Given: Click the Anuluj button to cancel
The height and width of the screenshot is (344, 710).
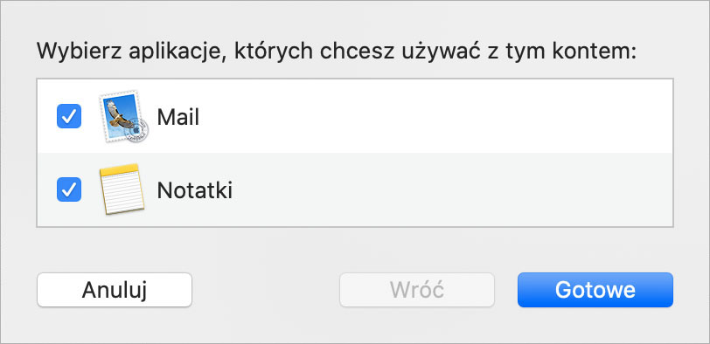Looking at the screenshot, I should (x=115, y=290).
